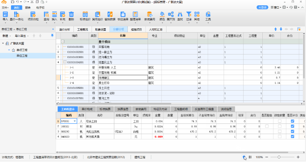Select 单位工程 in project tree
Viewport: 306px width, 162px height.
(x=21, y=56)
